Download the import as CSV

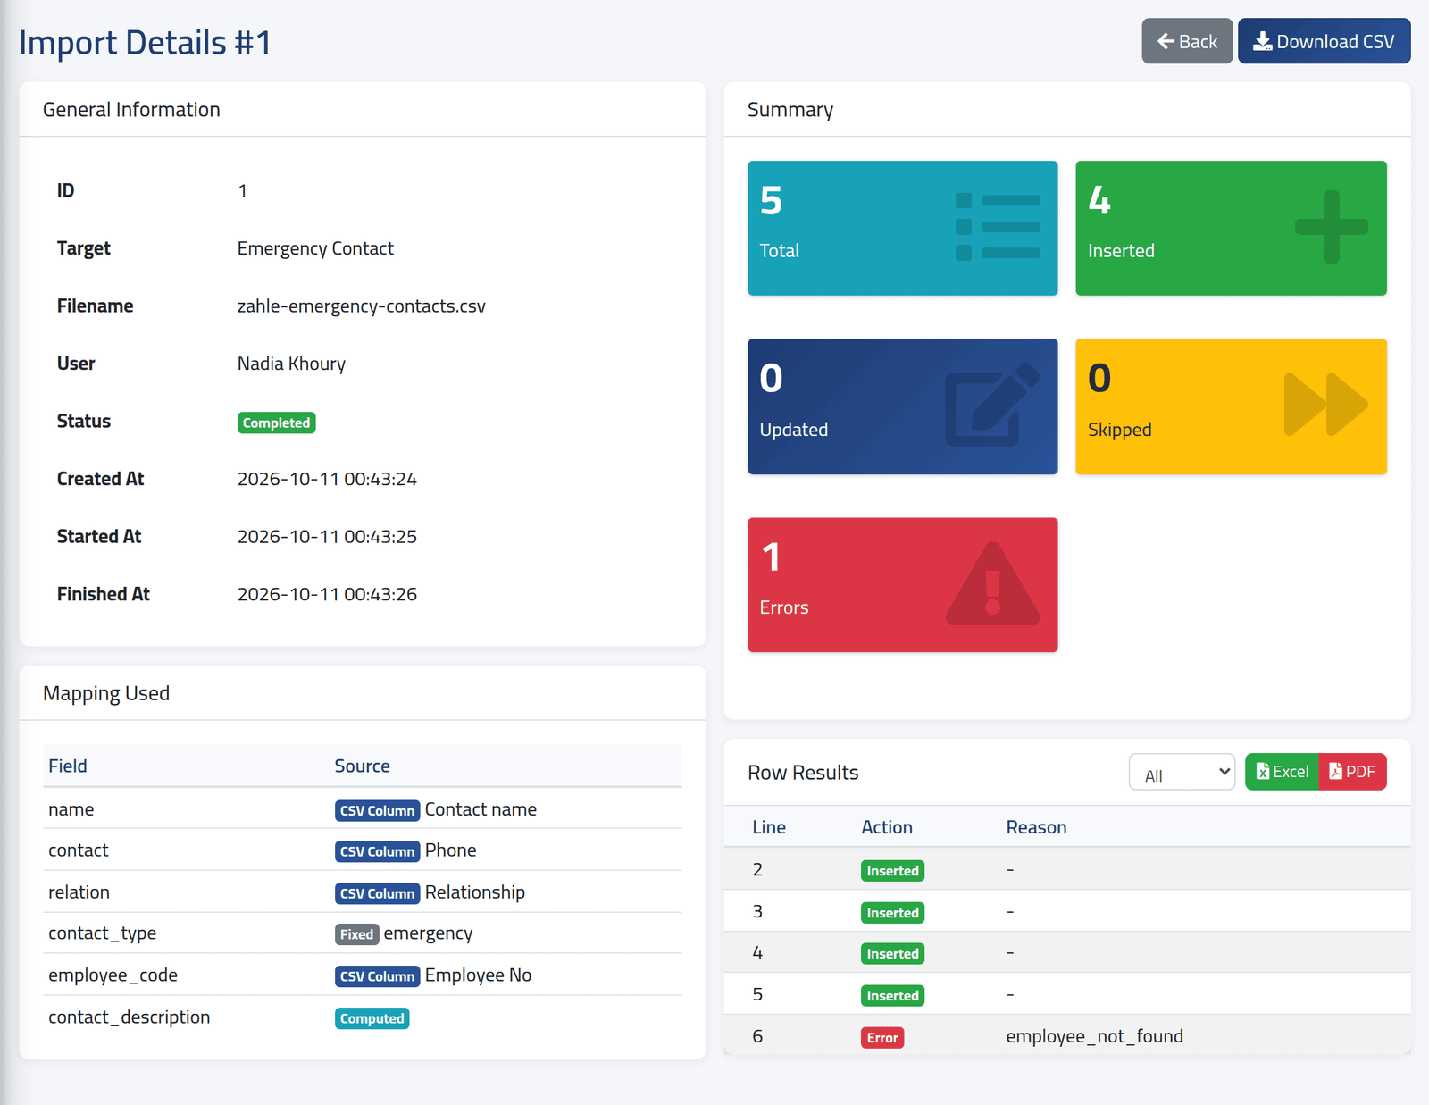tap(1324, 41)
